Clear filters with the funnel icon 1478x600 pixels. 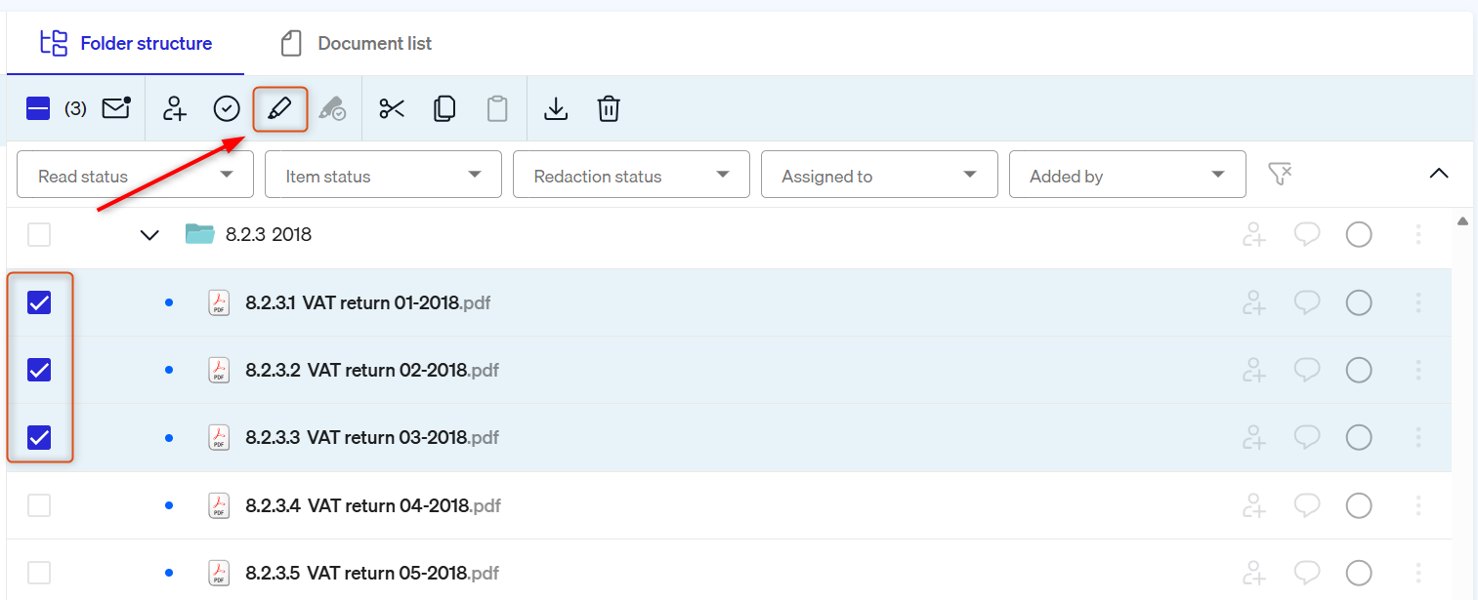click(1280, 174)
